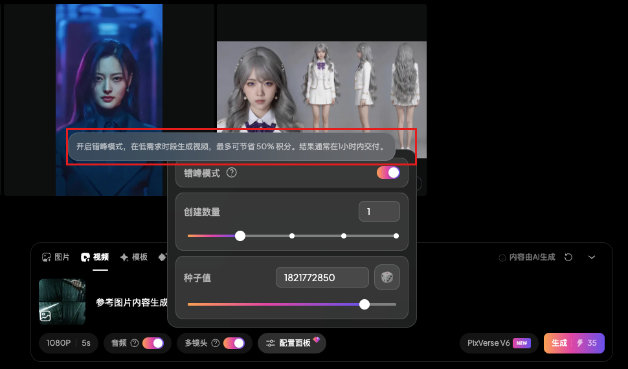This screenshot has width=628, height=369.
Task: Disable the 音频 switch
Action: [153, 343]
